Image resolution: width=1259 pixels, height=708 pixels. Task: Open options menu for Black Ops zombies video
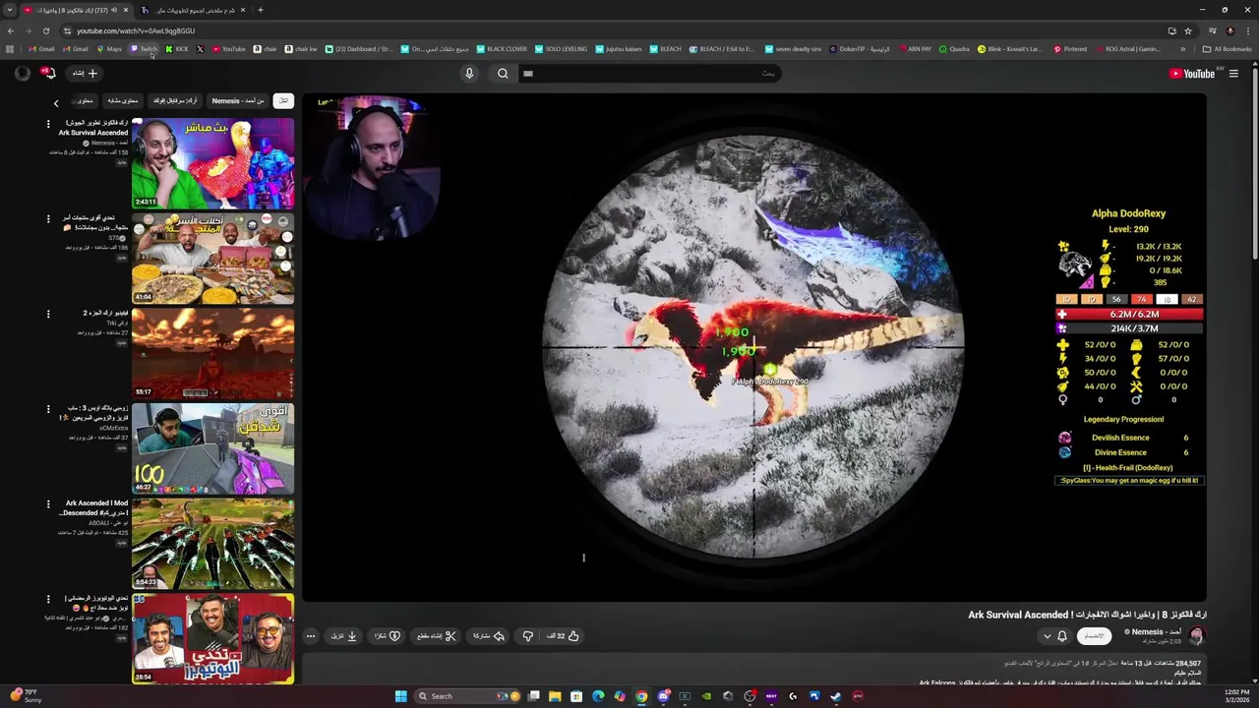point(48,409)
